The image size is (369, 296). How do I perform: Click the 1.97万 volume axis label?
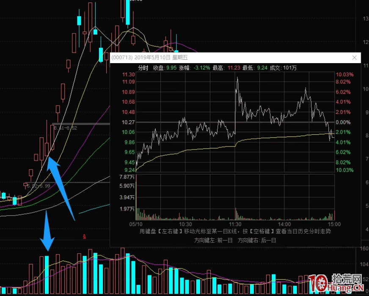[127, 209]
